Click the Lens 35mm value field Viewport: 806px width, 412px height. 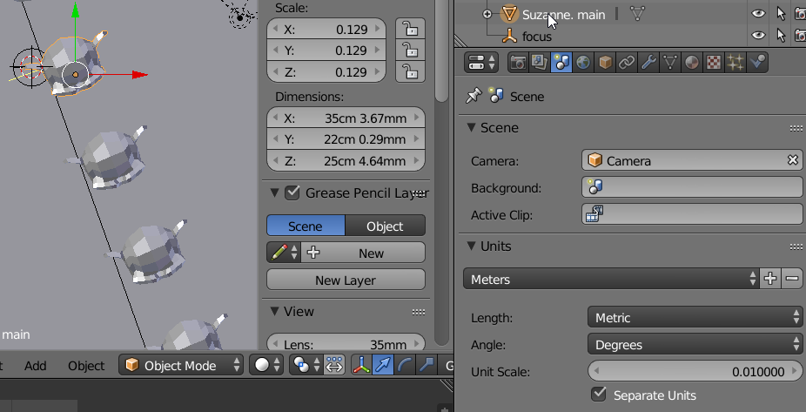point(346,344)
